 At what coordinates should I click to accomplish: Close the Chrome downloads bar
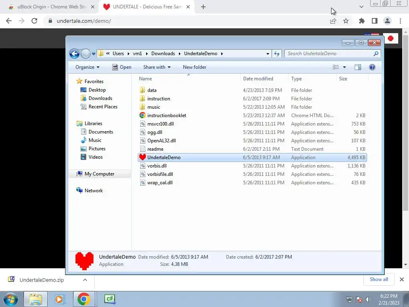click(402, 279)
